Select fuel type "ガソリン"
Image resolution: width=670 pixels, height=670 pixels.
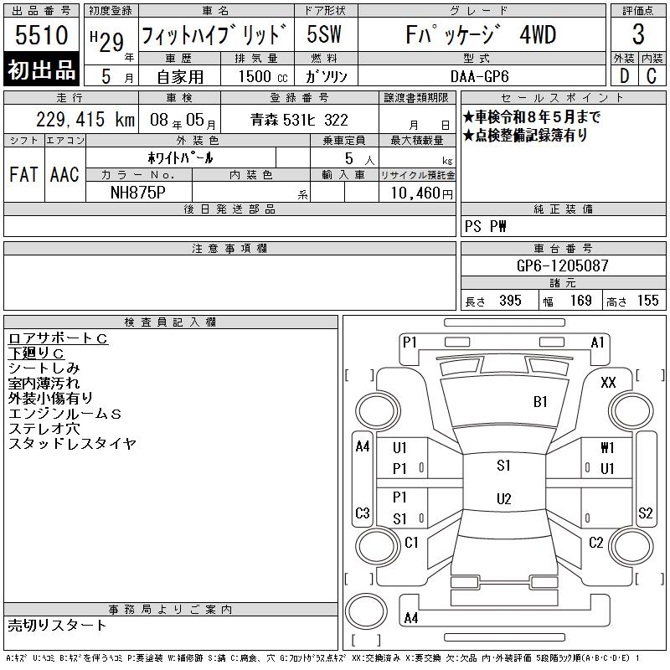coord(326,76)
